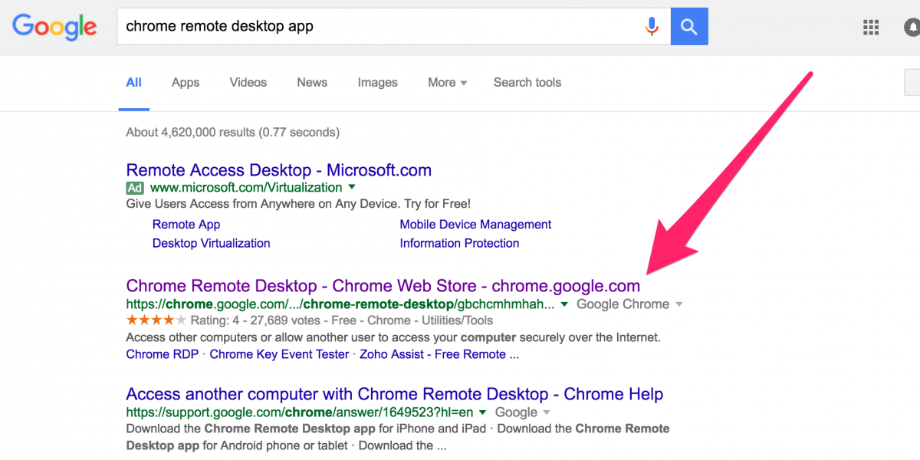Click Give Users Access from Anywhere description
The image size is (920, 460).
[298, 205]
